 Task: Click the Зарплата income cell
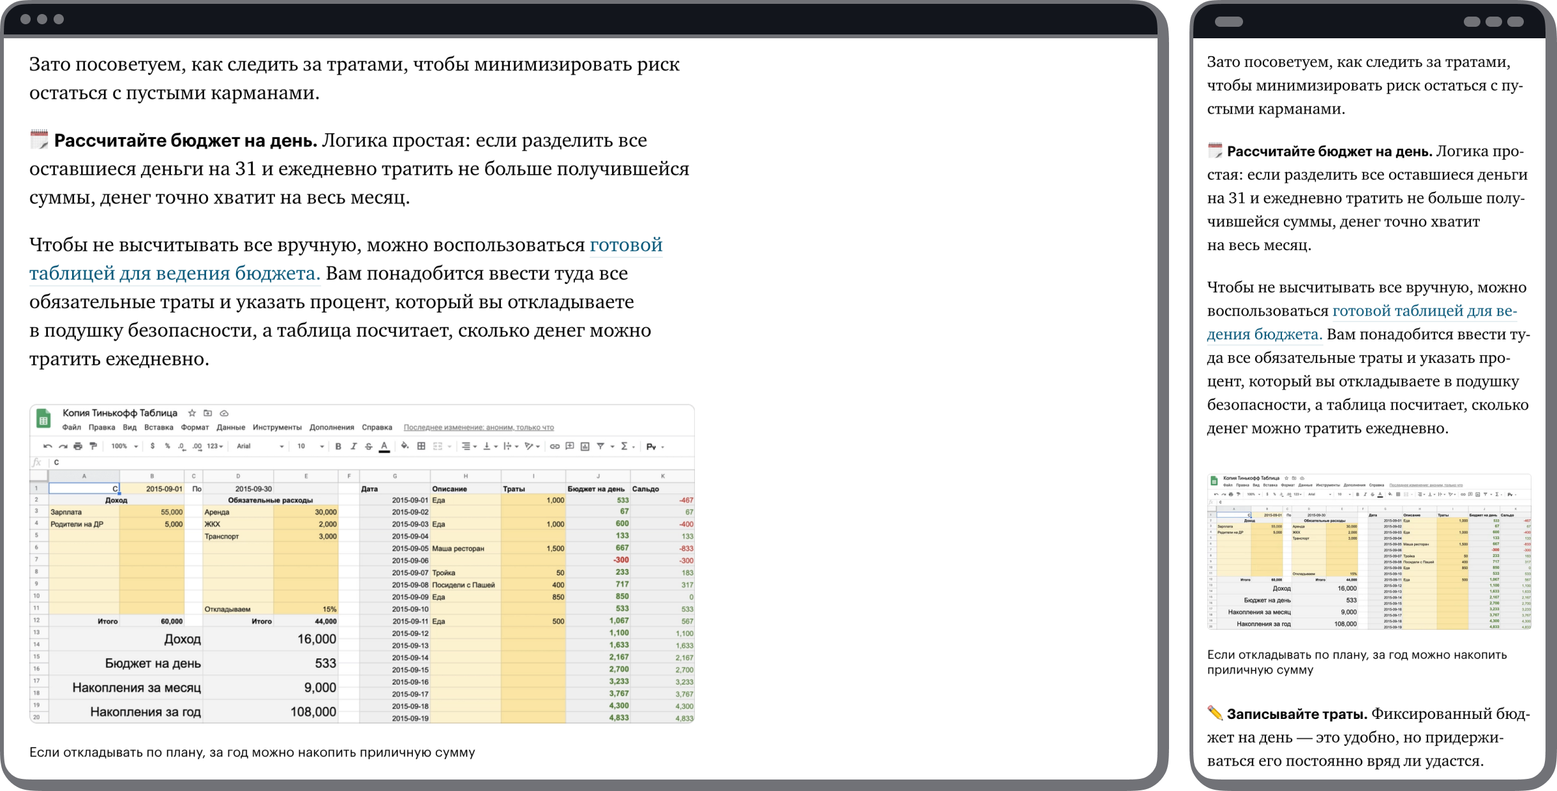coord(84,512)
